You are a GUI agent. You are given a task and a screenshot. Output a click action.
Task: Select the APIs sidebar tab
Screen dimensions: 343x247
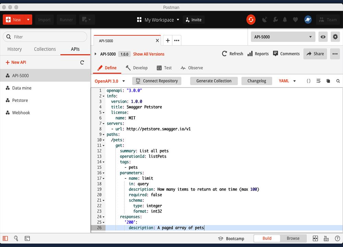point(75,49)
